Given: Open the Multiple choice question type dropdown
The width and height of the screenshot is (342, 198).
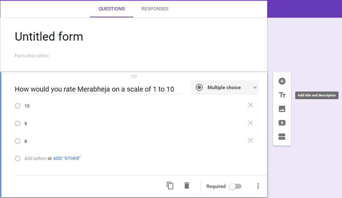Looking at the screenshot, I should [x=225, y=88].
